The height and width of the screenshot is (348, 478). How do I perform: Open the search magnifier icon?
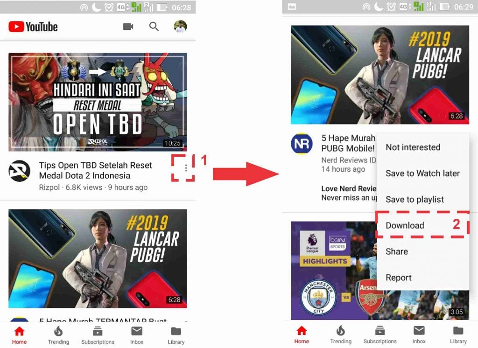(154, 27)
